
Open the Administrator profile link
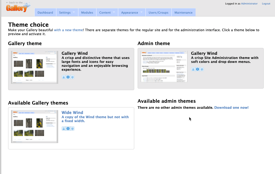click(249, 3)
